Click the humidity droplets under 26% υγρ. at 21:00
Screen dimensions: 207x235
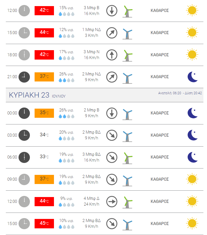click(66, 80)
